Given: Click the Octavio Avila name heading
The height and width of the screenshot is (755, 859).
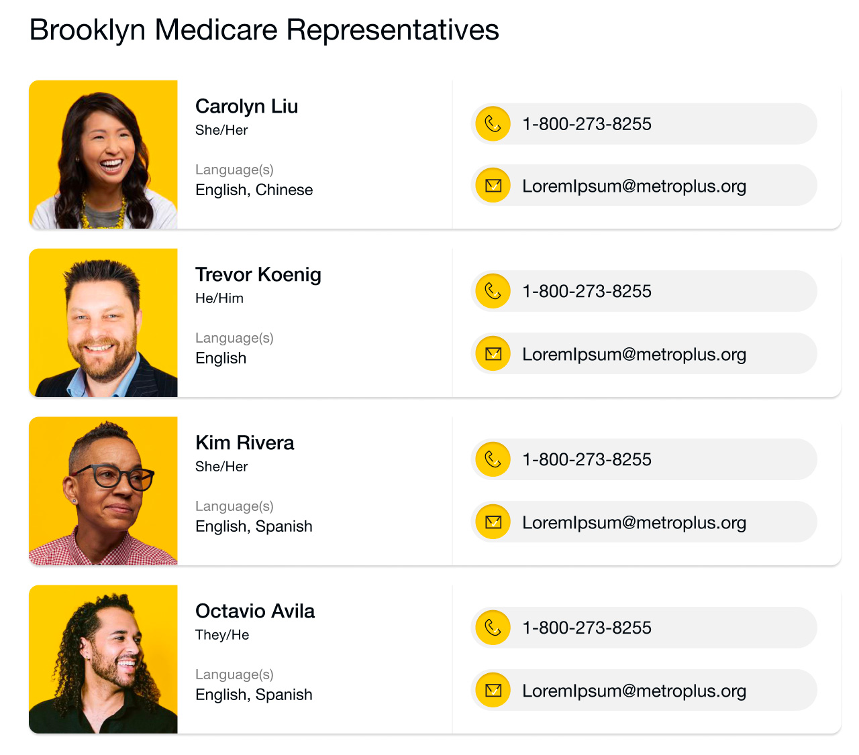Looking at the screenshot, I should pyautogui.click(x=255, y=611).
